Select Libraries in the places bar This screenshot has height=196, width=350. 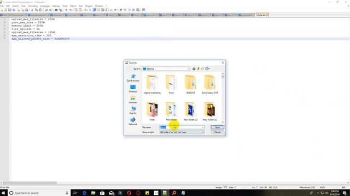click(x=133, y=100)
